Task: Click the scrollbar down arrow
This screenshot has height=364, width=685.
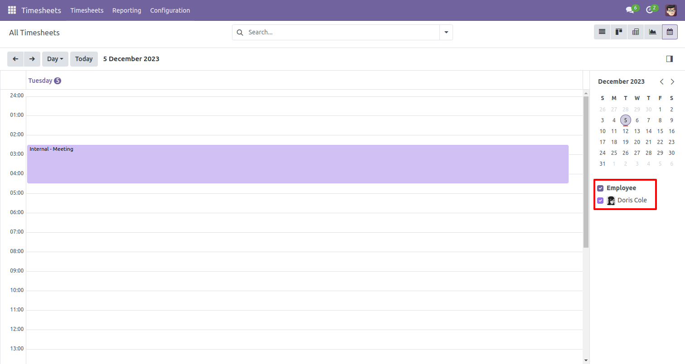Action: (x=586, y=360)
